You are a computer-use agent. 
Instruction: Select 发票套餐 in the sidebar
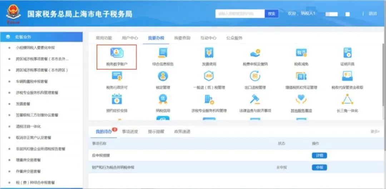(x=23, y=104)
